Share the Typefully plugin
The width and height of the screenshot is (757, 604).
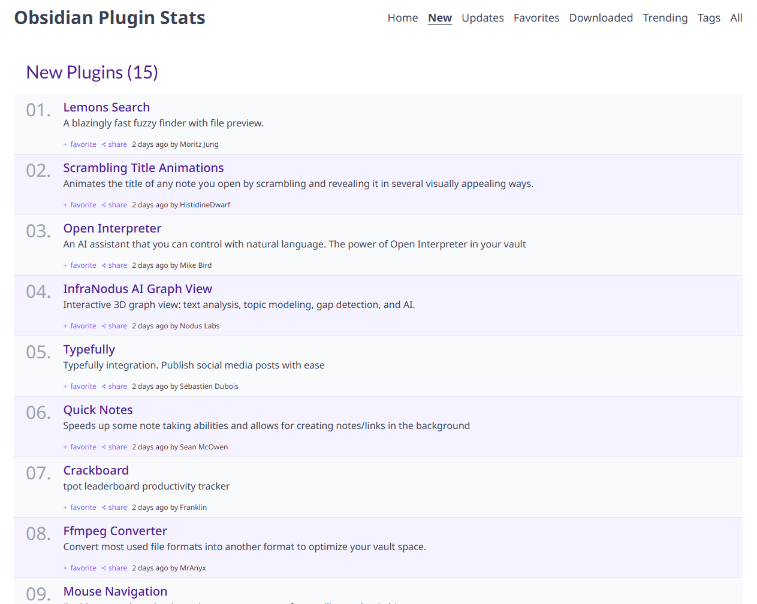tap(114, 386)
